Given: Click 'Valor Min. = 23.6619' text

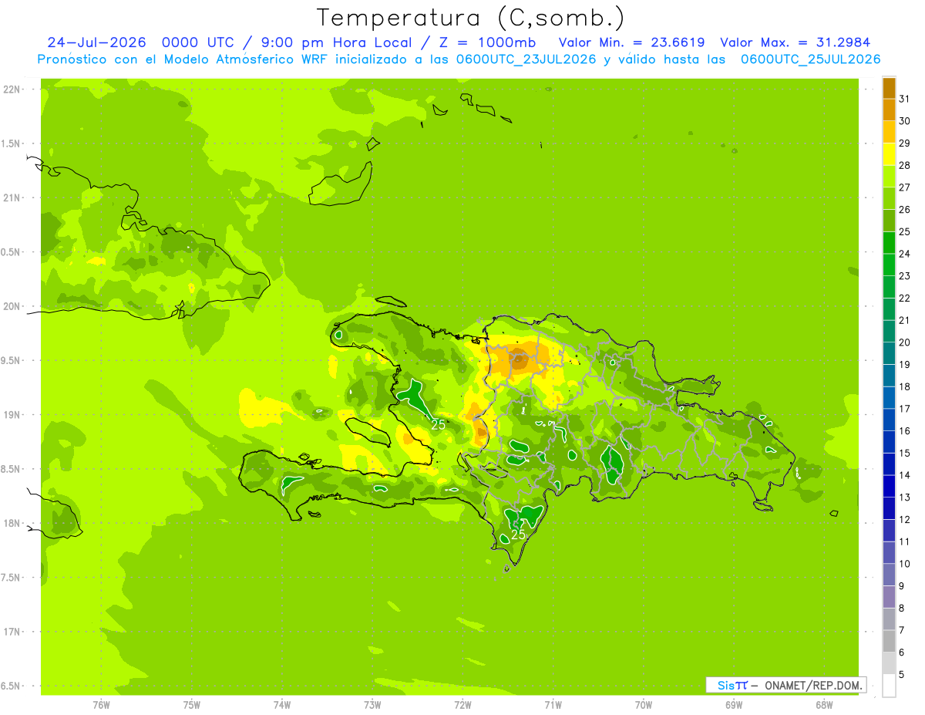Looking at the screenshot, I should coord(631,42).
